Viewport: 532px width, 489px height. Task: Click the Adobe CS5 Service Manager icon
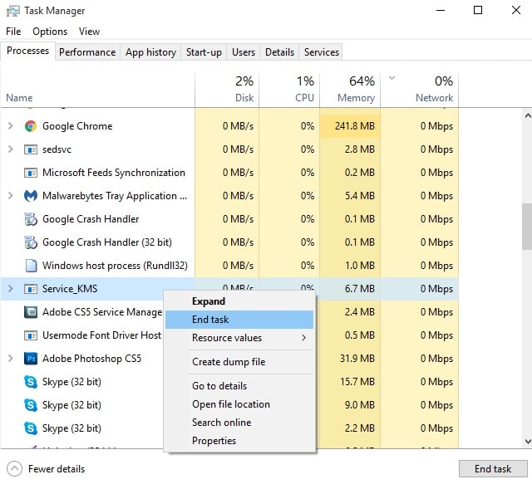pyautogui.click(x=31, y=312)
